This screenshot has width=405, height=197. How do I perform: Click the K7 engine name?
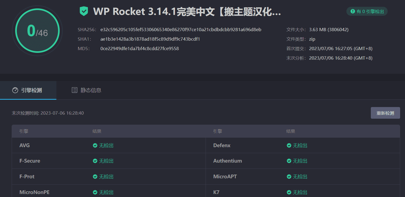point(216,192)
